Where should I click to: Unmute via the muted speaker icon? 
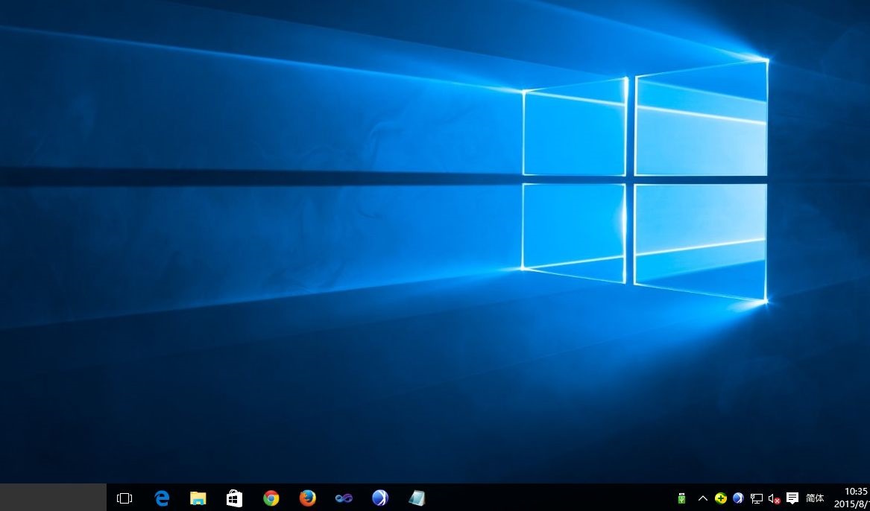tap(775, 498)
